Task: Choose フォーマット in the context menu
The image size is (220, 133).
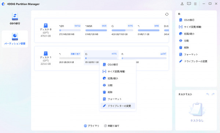Action: (x=118, y=99)
